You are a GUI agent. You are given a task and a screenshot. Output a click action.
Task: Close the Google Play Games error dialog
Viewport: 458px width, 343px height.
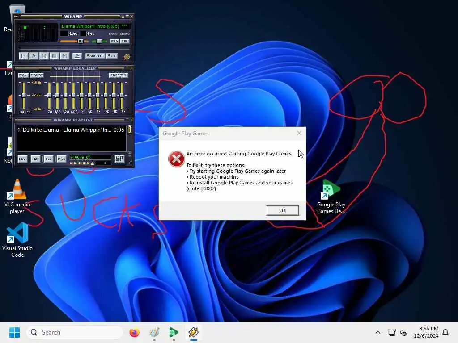pos(299,133)
